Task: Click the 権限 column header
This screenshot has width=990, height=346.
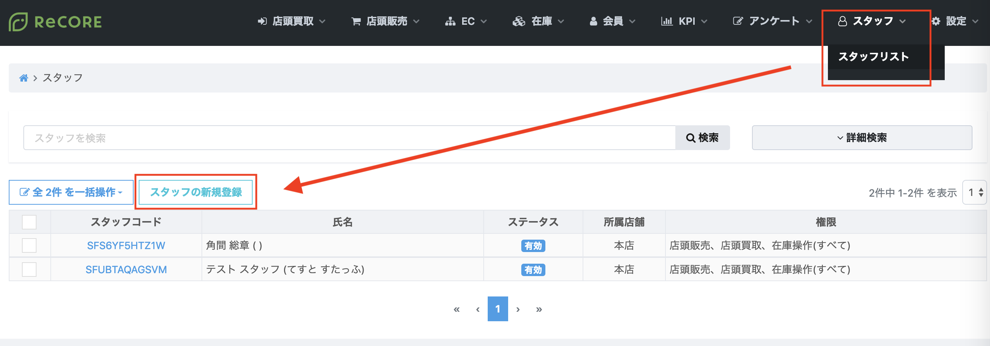Action: pos(826,222)
